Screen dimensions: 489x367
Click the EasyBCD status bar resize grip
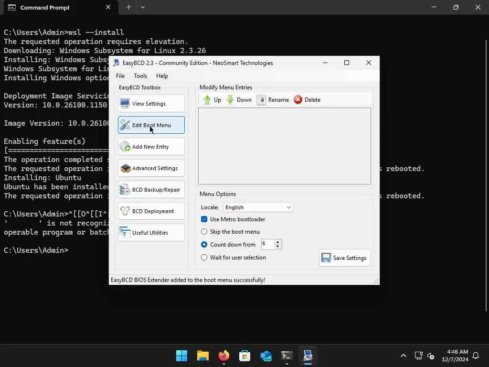pos(376,281)
